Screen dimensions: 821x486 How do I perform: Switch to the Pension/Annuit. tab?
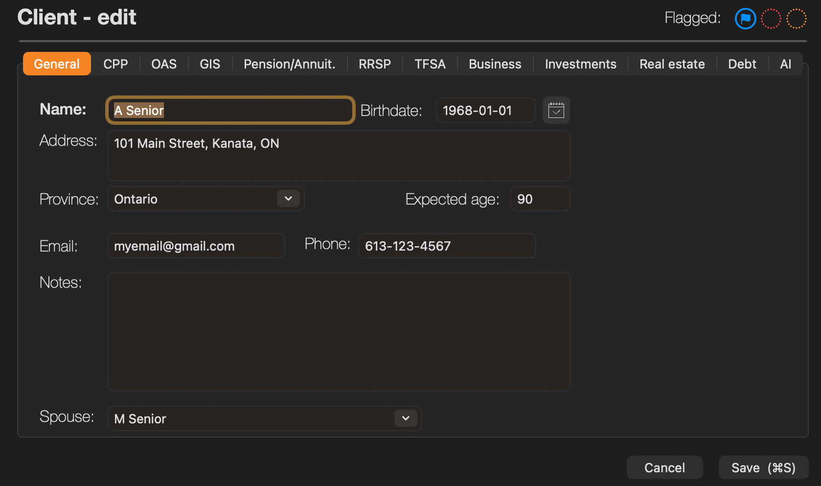(290, 64)
